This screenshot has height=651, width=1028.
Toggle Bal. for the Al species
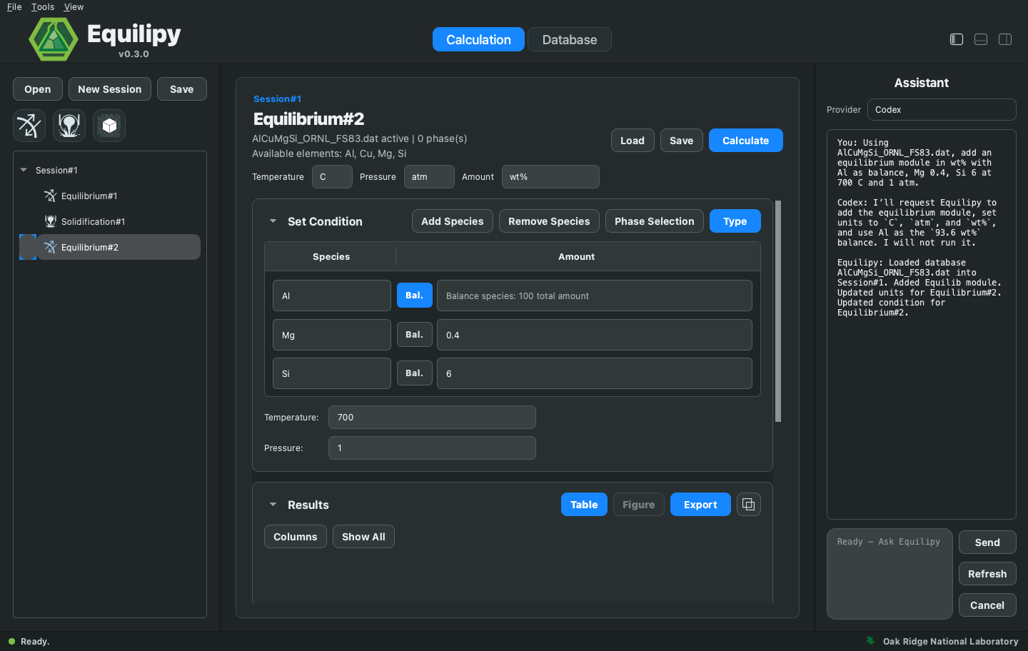click(x=415, y=296)
